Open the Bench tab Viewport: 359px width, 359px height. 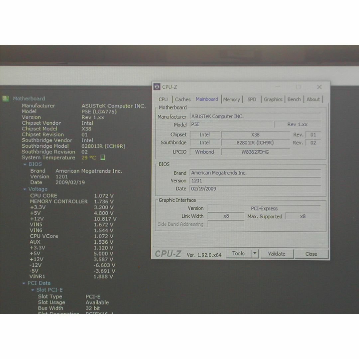294,99
